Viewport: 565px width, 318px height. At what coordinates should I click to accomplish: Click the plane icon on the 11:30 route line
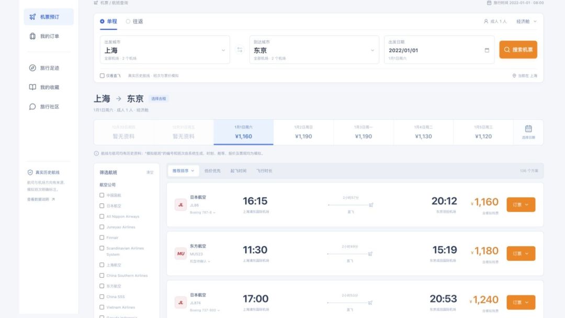[370, 254]
